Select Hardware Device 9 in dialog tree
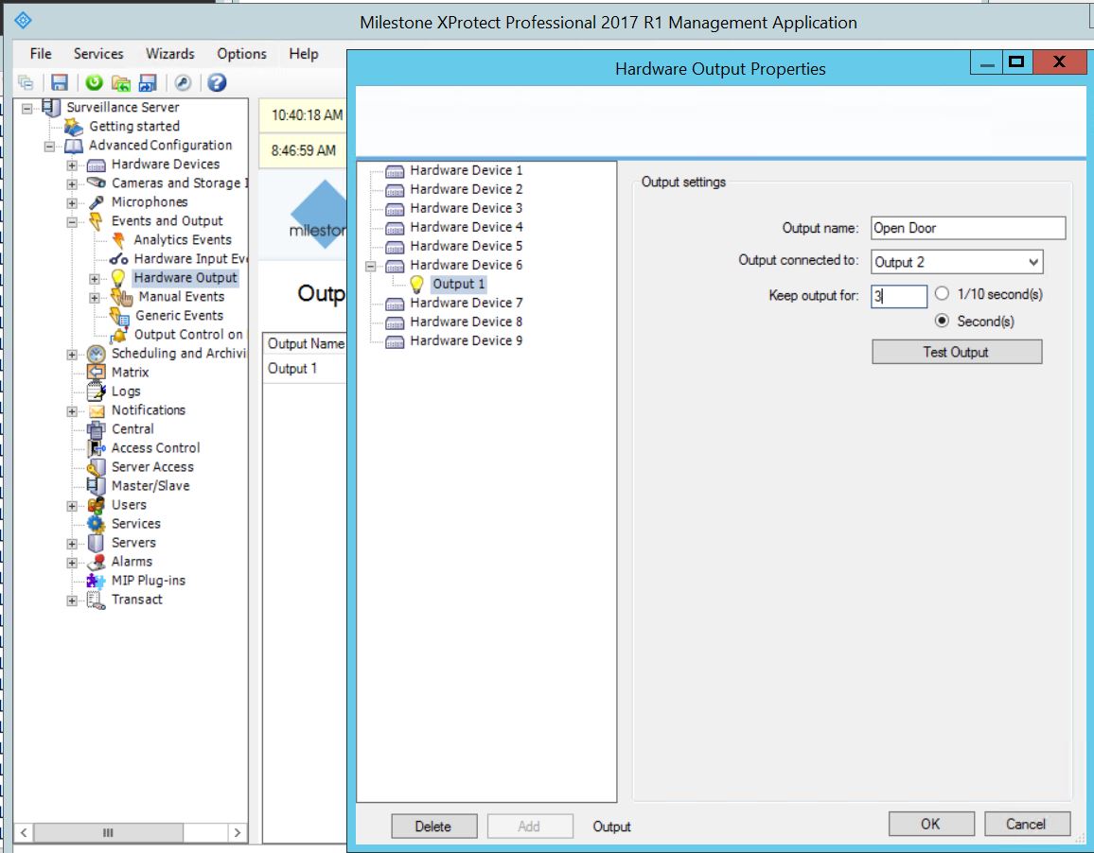Viewport: 1094px width, 853px height. [x=466, y=341]
